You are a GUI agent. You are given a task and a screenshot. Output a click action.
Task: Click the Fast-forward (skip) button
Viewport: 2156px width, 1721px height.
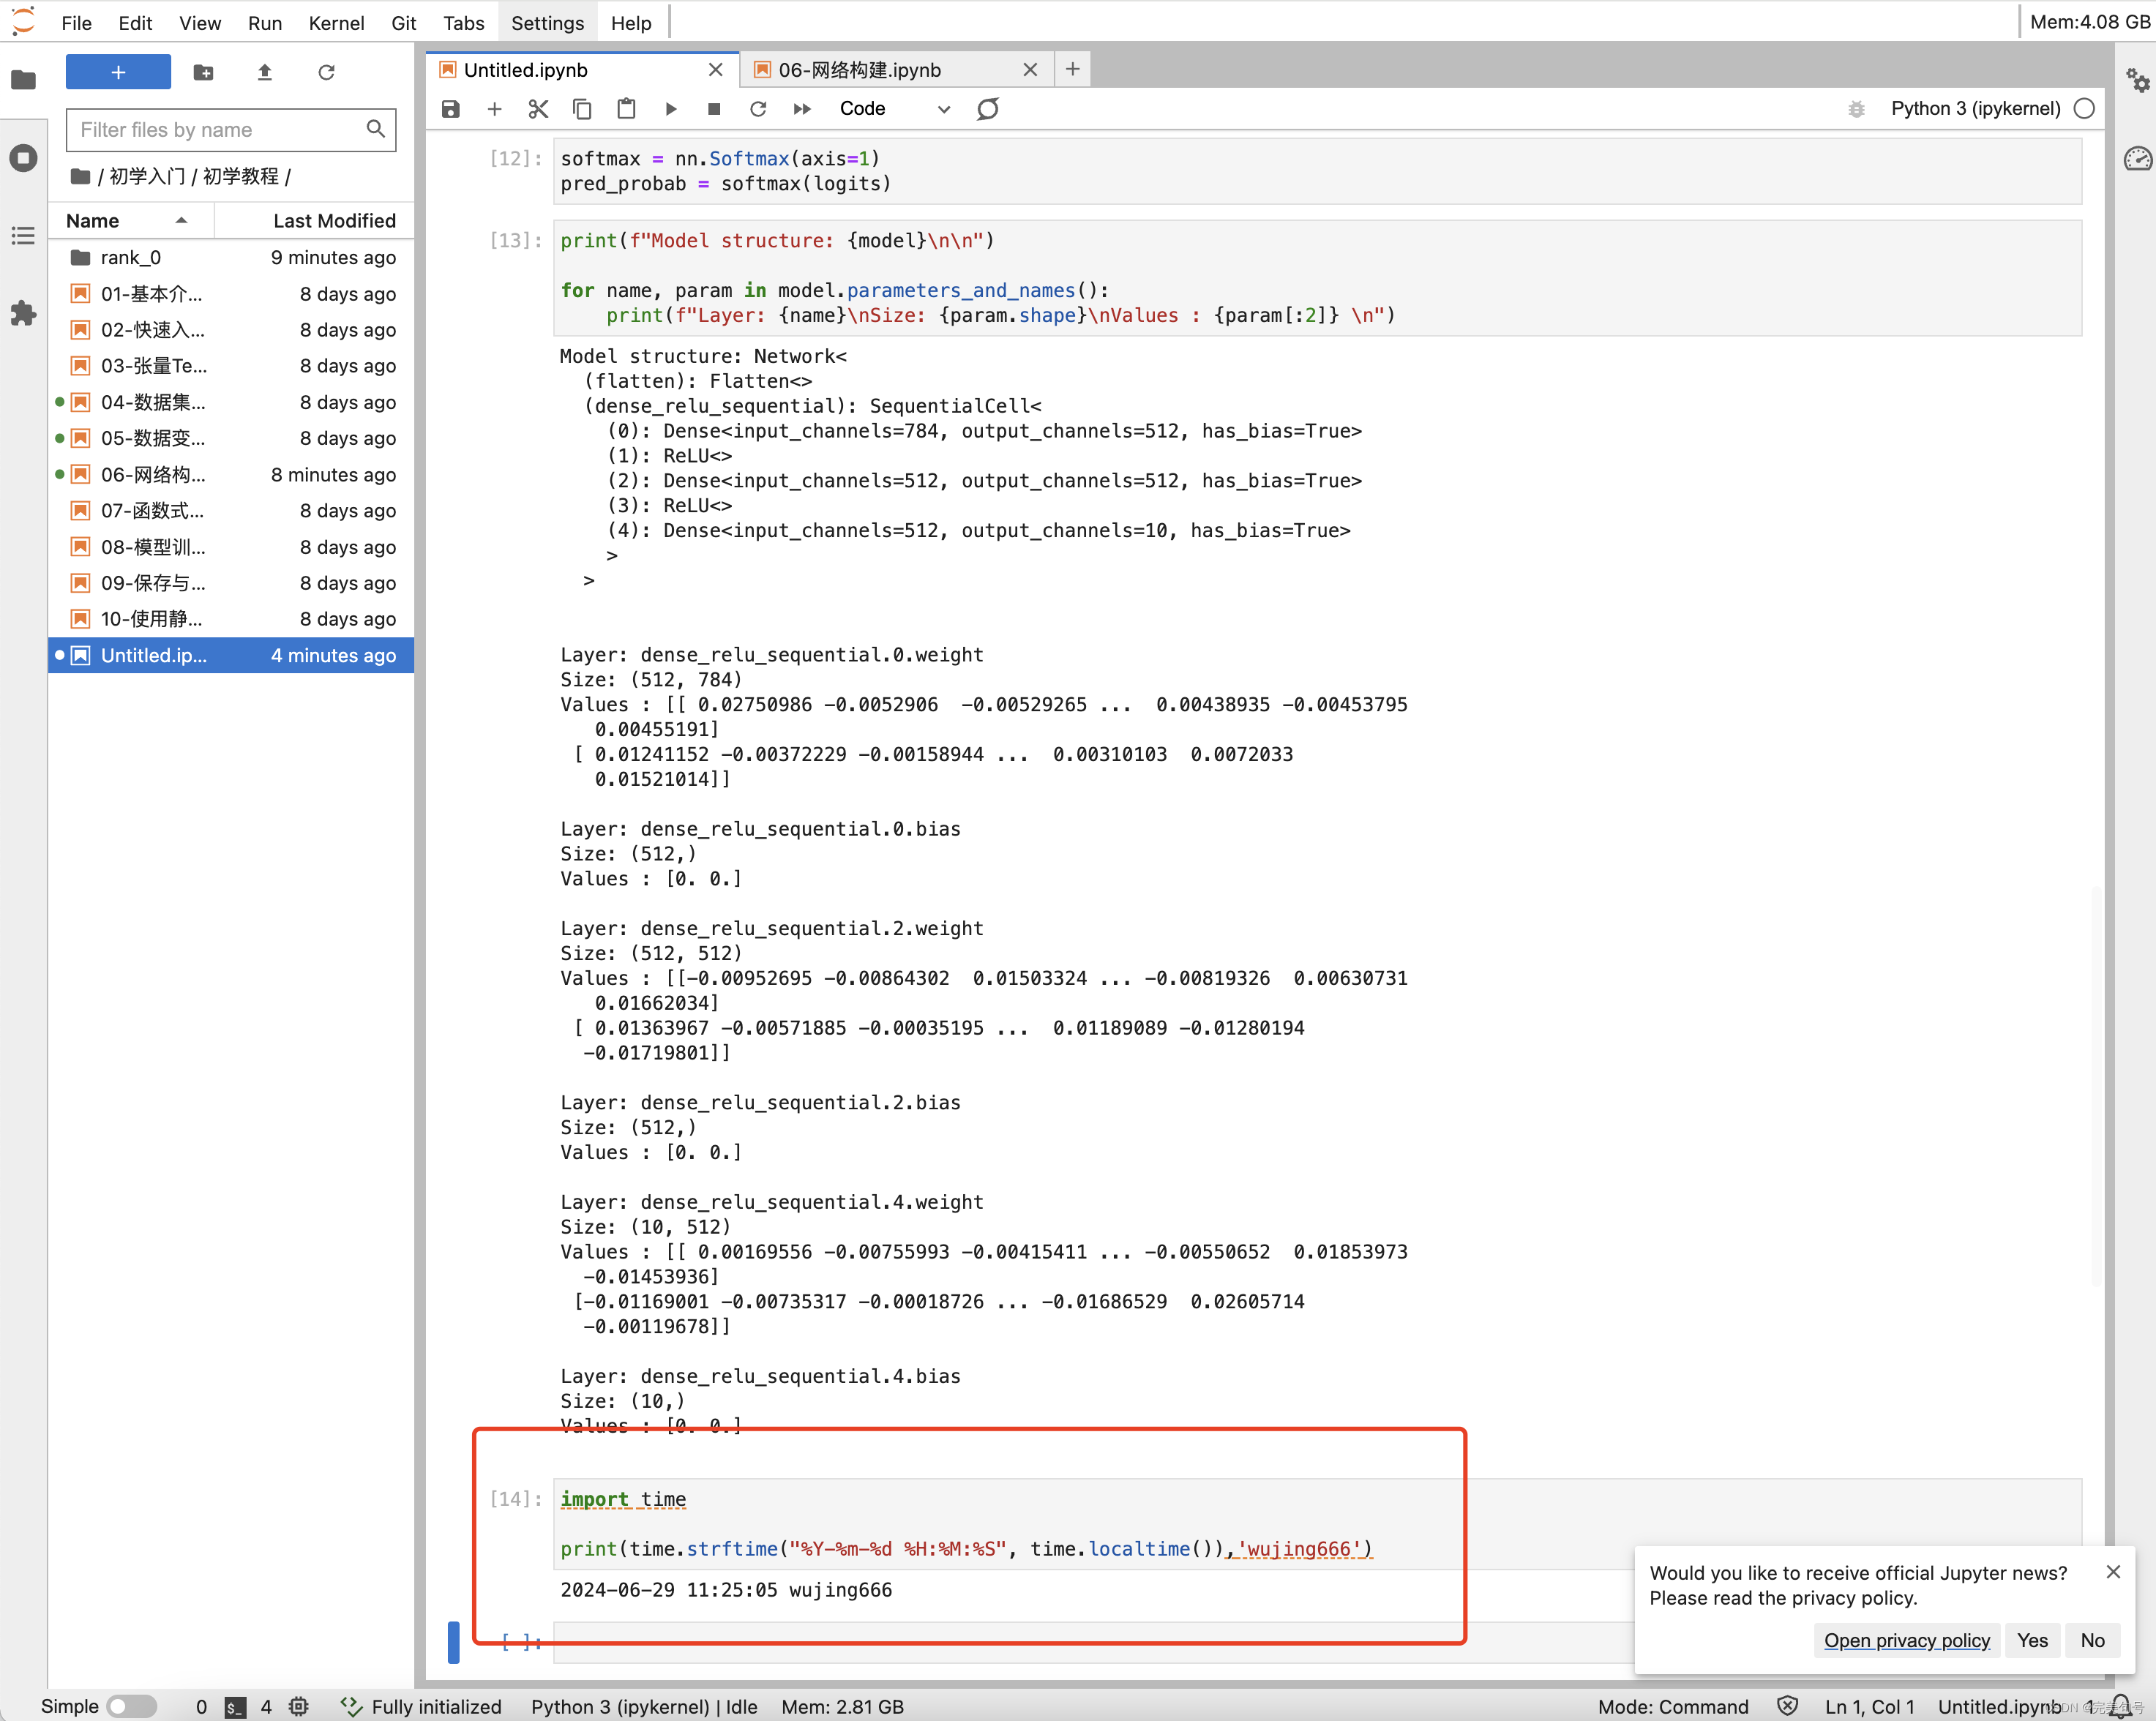click(802, 109)
